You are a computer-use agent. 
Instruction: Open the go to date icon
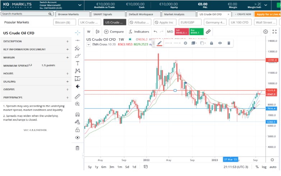(146, 167)
